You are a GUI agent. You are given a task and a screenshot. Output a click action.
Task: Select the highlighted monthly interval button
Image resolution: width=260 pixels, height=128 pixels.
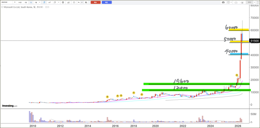[31, 2]
